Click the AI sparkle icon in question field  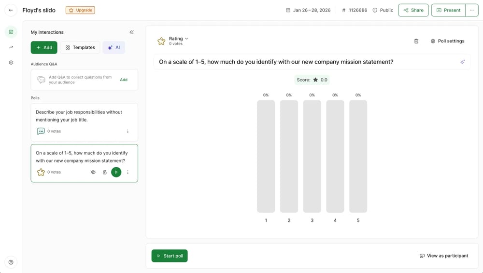pos(462,62)
